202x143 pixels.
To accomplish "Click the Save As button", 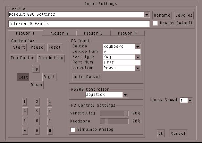I will (x=184, y=15).
